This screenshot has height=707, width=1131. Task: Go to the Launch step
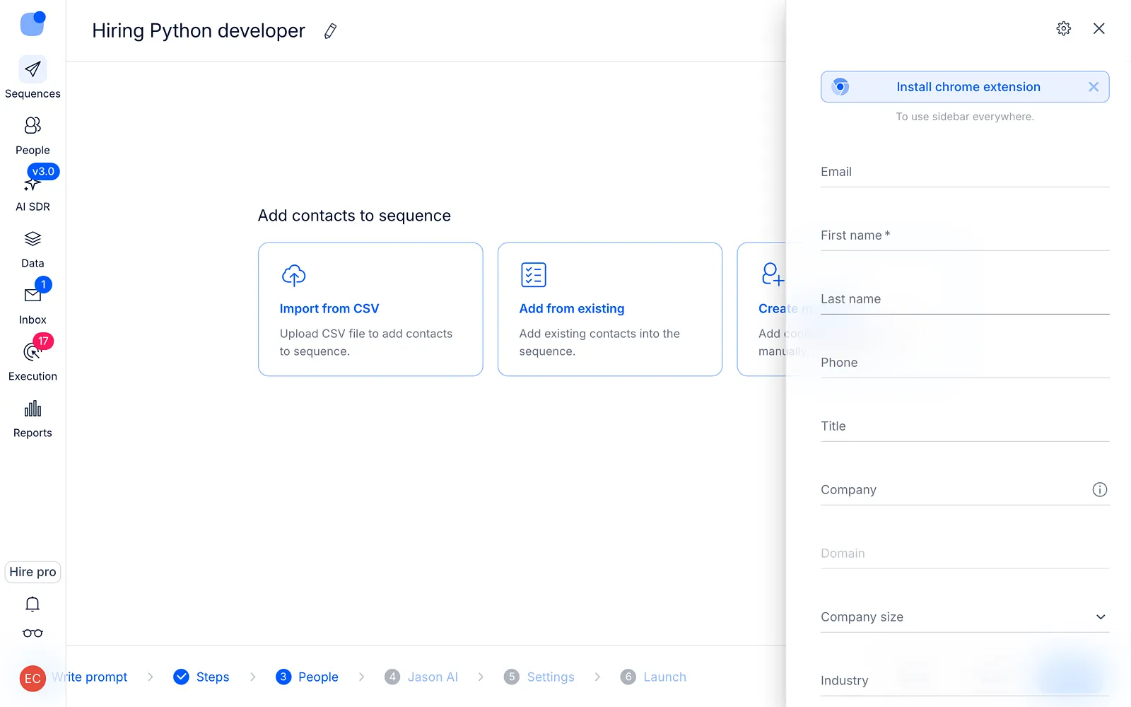point(653,677)
